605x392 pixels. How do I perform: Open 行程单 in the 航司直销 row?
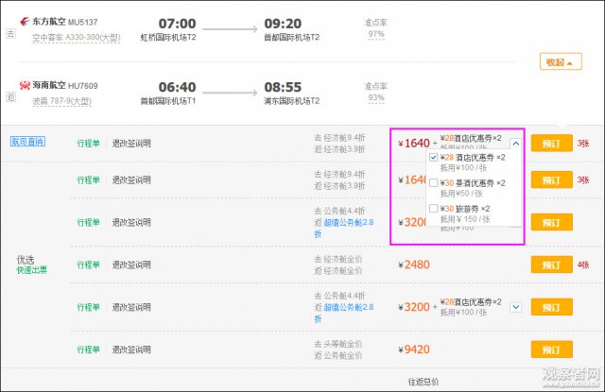click(x=88, y=144)
